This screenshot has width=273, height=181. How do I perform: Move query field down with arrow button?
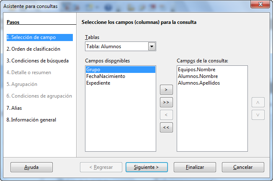click(x=258, y=115)
